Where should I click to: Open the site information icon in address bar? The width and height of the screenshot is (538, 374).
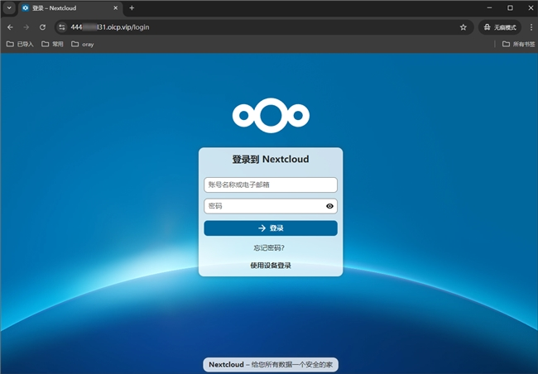click(x=61, y=26)
